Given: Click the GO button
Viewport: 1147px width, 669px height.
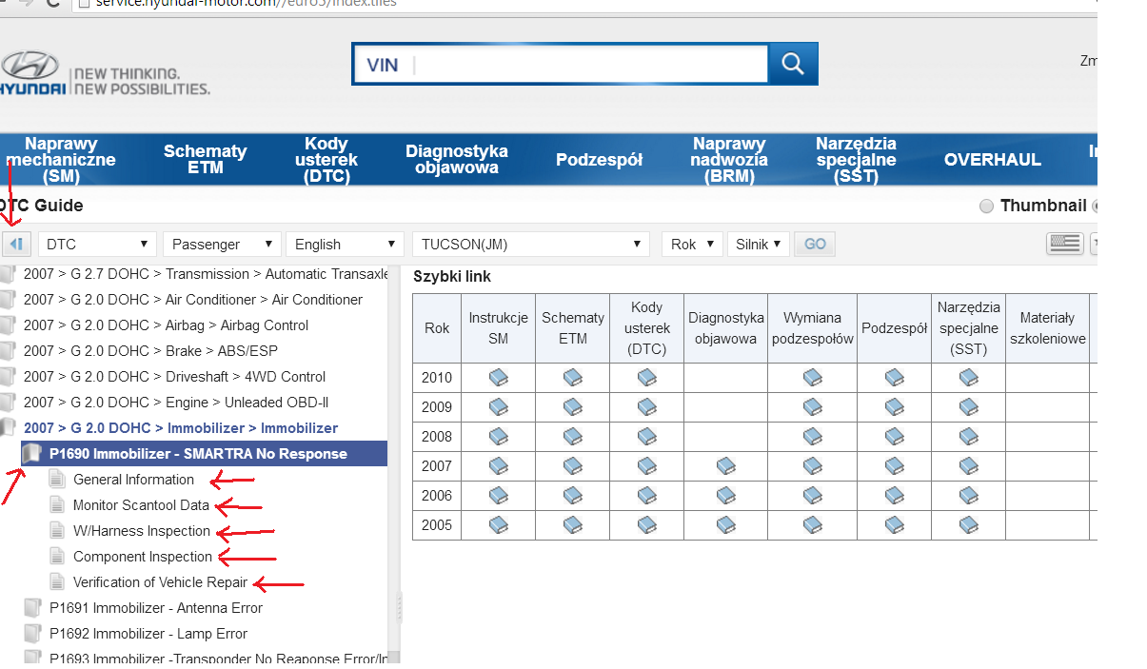Looking at the screenshot, I should tap(815, 245).
